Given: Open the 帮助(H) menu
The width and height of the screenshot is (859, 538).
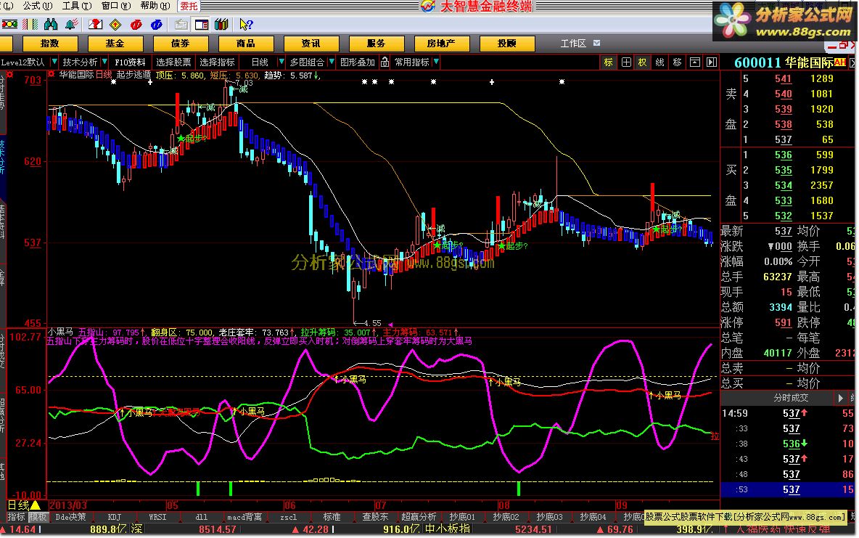Looking at the screenshot, I should coord(155,6).
